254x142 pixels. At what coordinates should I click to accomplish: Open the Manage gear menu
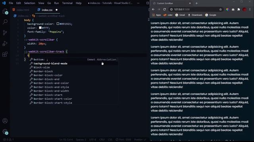point(5,132)
